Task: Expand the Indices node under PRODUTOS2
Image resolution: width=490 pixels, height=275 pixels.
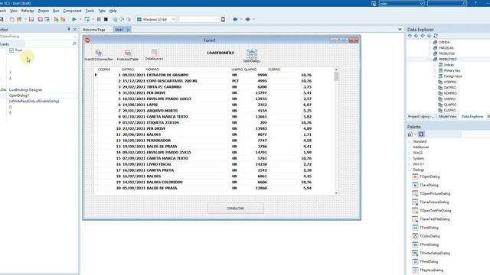Action: (435, 65)
